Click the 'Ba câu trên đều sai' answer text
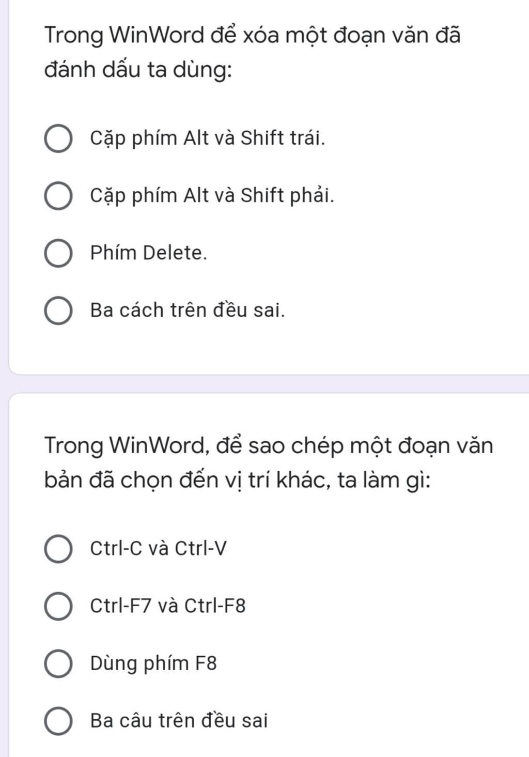 (x=179, y=720)
